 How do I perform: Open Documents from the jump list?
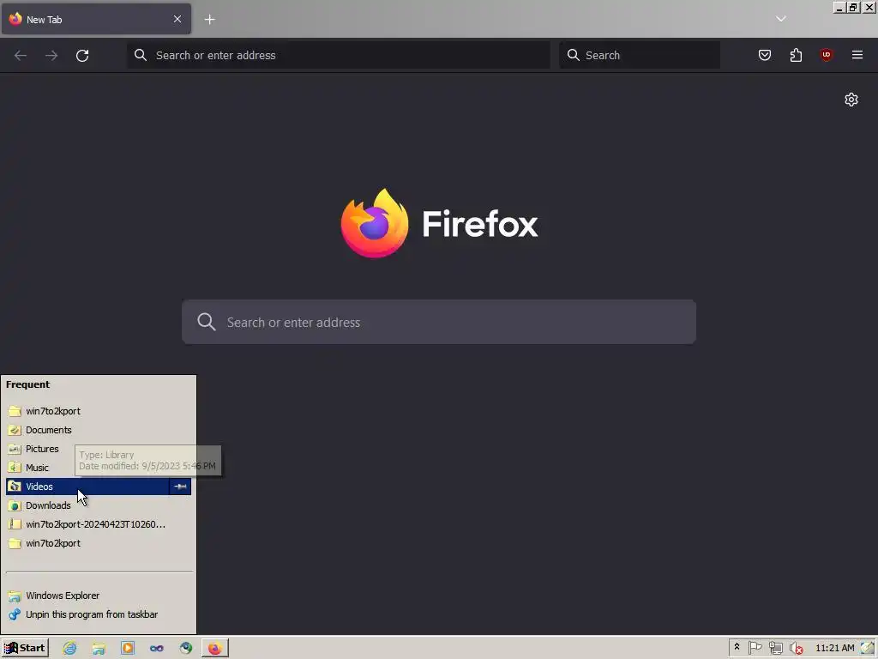pos(99,430)
